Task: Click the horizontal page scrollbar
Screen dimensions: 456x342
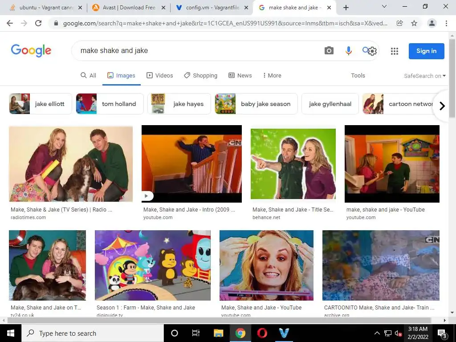Action: (219, 320)
